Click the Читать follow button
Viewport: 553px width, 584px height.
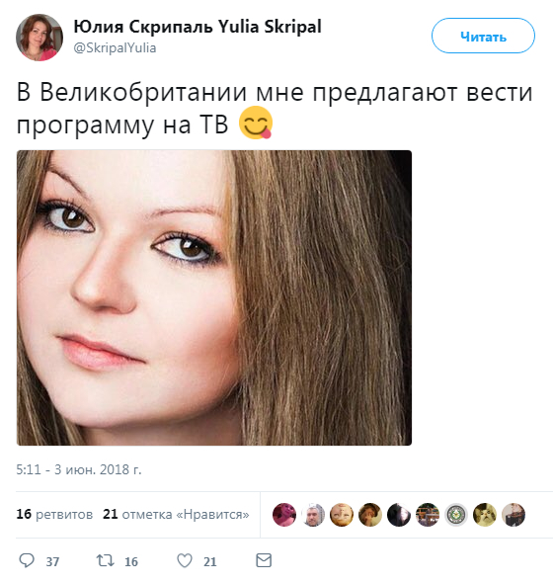(x=483, y=36)
